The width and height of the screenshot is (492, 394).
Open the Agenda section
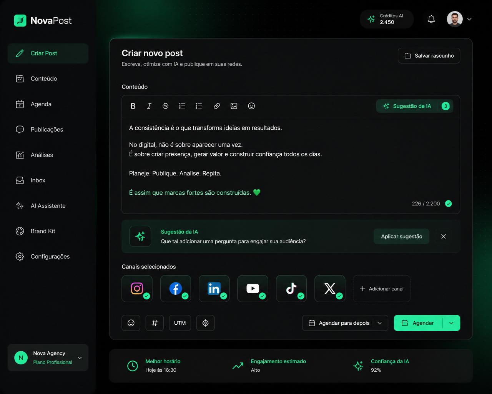(48, 104)
